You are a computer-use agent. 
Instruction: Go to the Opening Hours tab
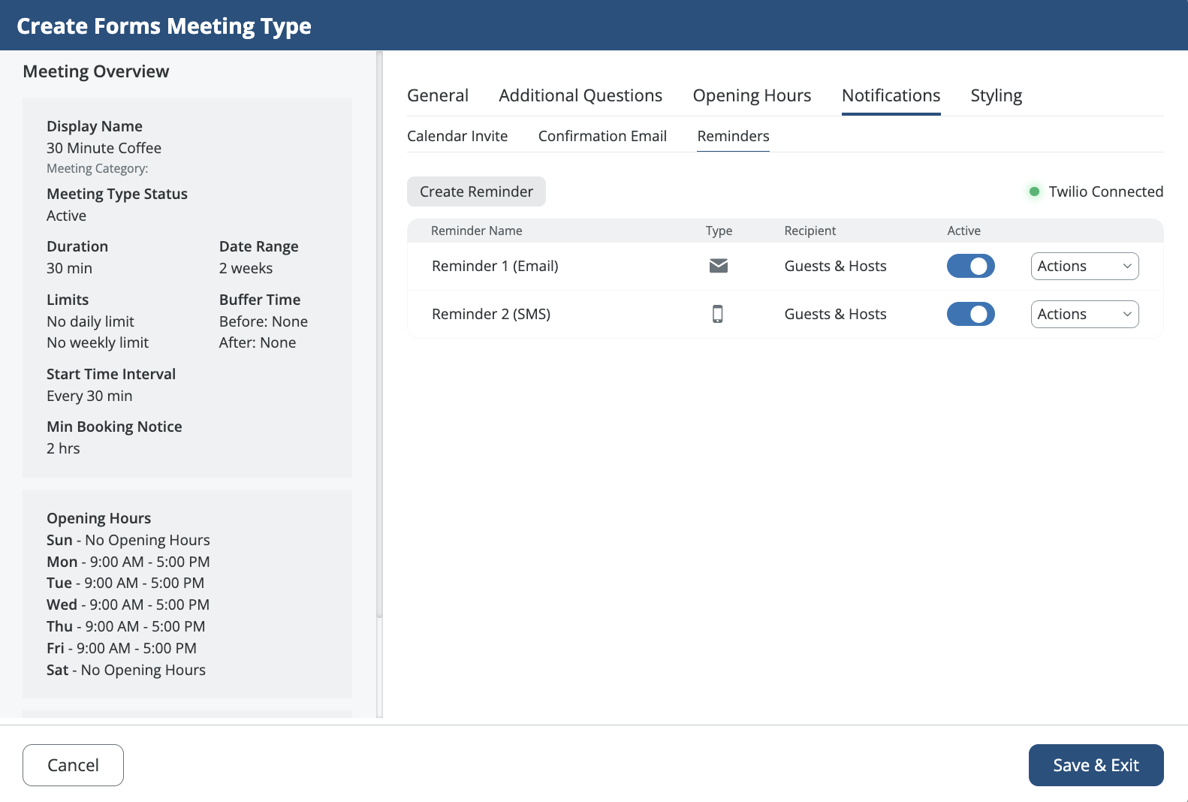(751, 95)
